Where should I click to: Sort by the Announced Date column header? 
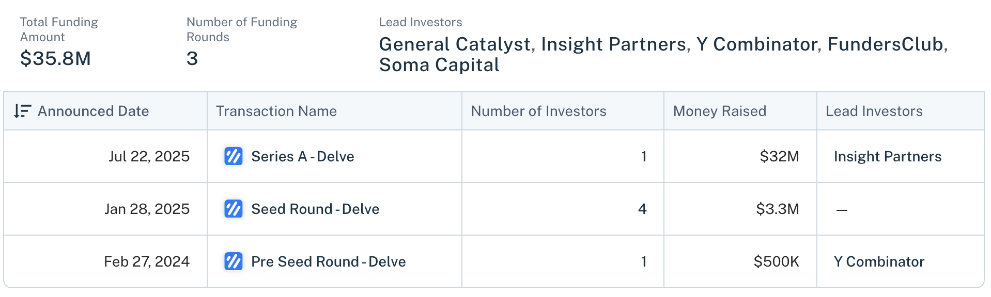click(93, 111)
